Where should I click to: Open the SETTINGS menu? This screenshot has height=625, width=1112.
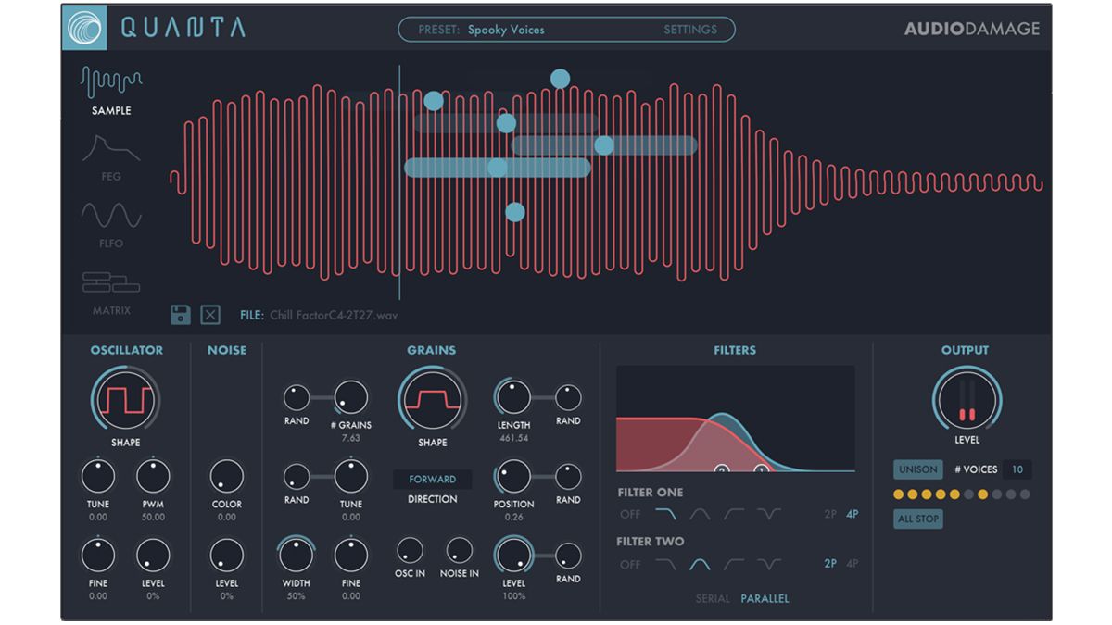[x=689, y=29]
